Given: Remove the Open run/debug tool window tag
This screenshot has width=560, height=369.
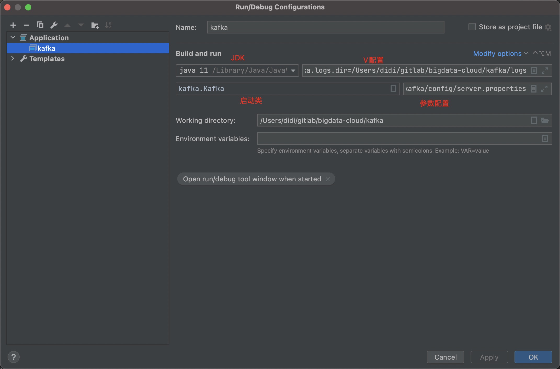Looking at the screenshot, I should [x=328, y=179].
